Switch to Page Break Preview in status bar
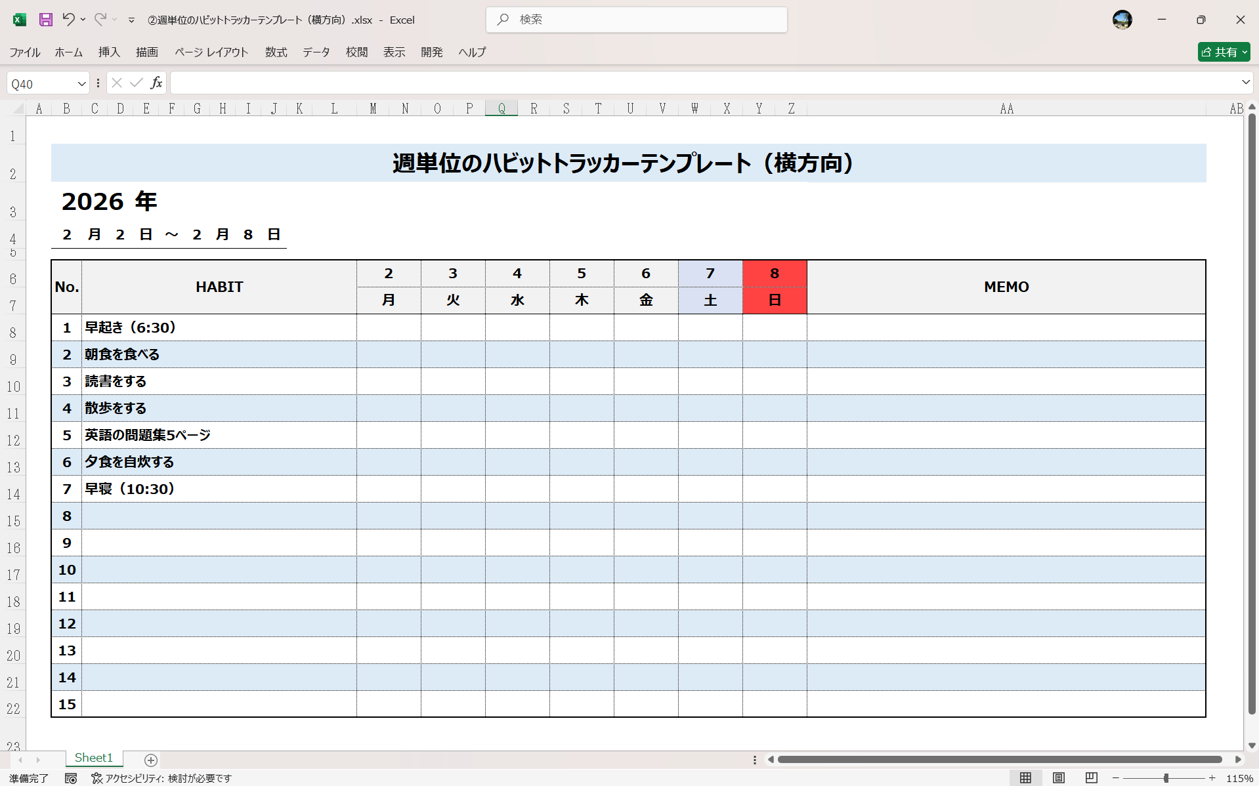This screenshot has height=786, width=1259. coord(1092,778)
